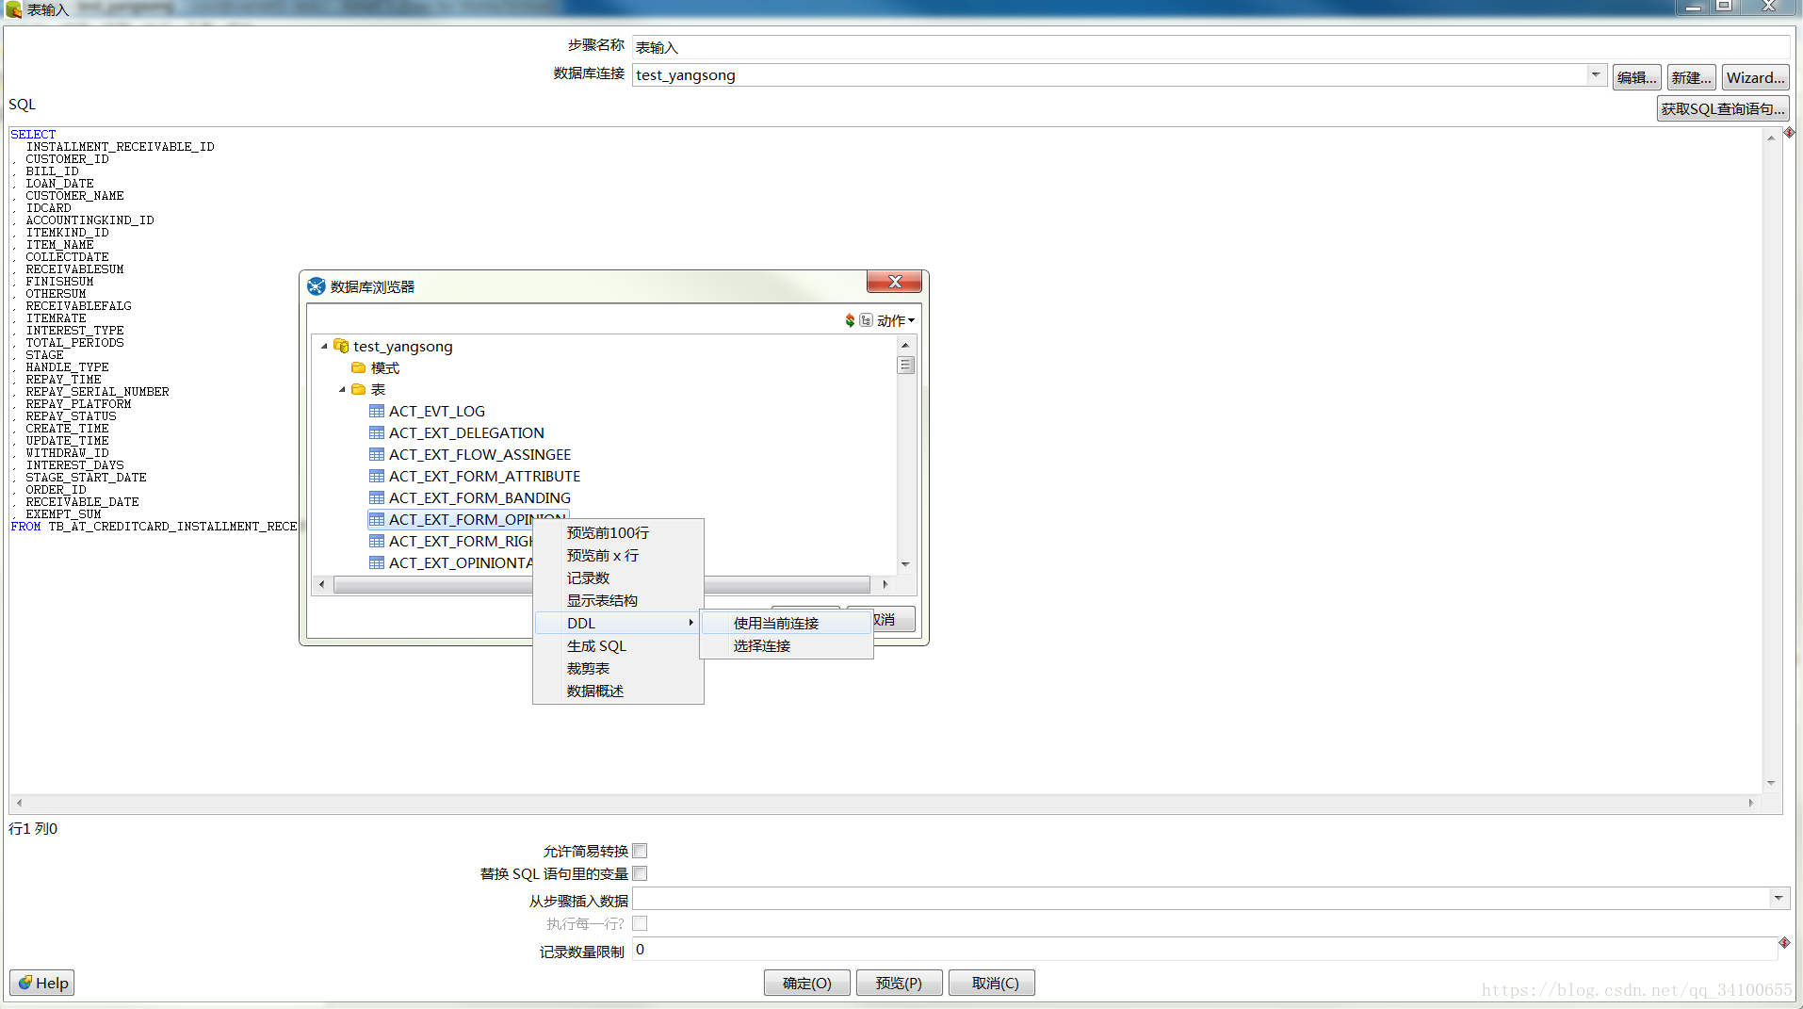This screenshot has height=1009, width=1803.
Task: Click the SQL editor vertical scrollbar down arrow
Action: tap(1771, 783)
